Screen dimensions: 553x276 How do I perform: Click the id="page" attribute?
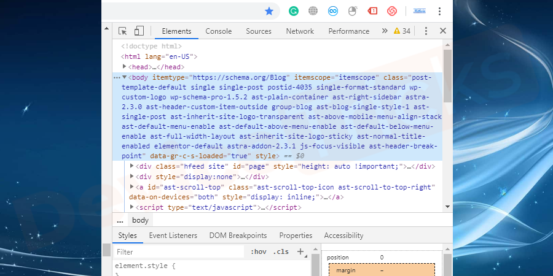click(251, 166)
